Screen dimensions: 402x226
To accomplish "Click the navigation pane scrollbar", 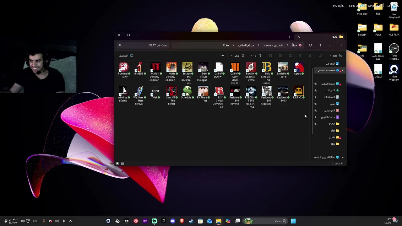I will pyautogui.click(x=312, y=100).
